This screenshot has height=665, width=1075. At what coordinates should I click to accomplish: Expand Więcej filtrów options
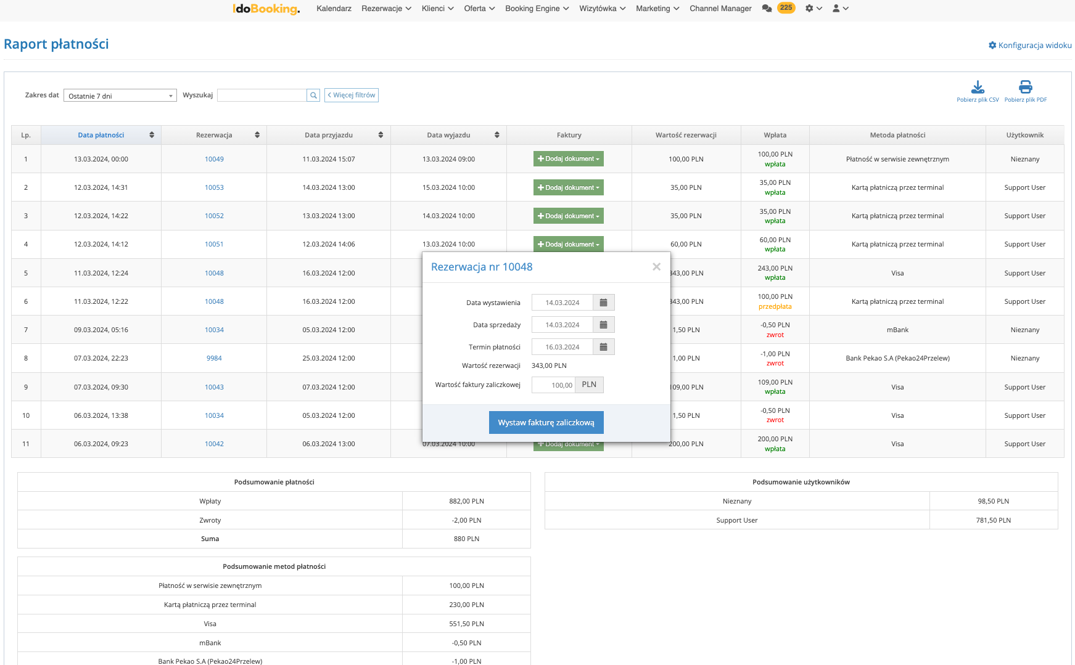351,96
